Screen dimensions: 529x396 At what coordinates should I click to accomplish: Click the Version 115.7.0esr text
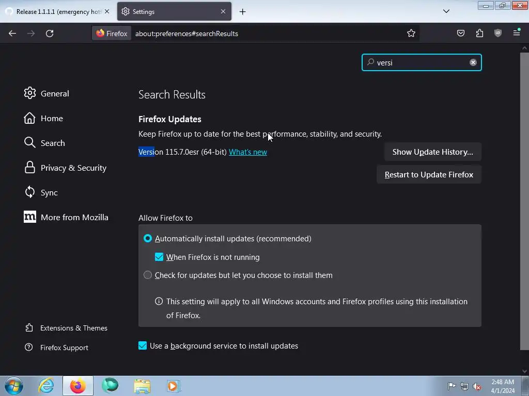(182, 152)
